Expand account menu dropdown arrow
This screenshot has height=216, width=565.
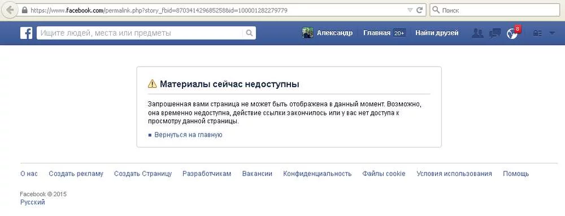552,33
